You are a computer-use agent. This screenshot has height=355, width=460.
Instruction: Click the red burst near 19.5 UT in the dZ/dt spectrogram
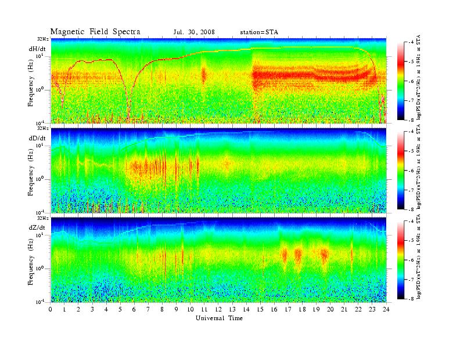tap(324, 255)
